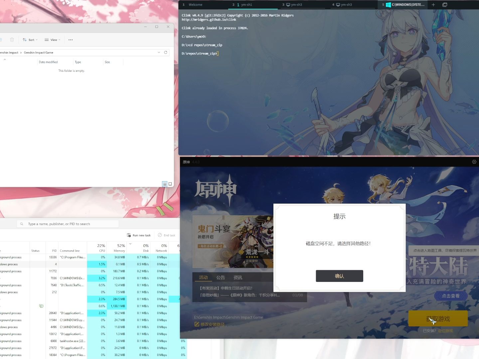The height and width of the screenshot is (359, 479).
Task: Click the 确认 button in the 提示 dialog
Action: click(339, 276)
